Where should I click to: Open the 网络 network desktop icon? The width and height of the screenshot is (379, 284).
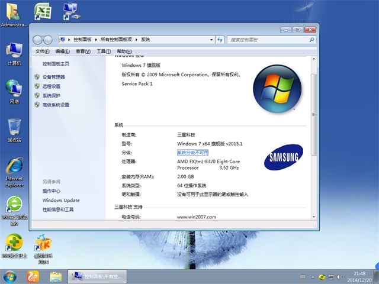14,89
